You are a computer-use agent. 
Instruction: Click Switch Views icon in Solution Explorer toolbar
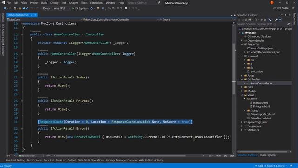tap(250, 20)
